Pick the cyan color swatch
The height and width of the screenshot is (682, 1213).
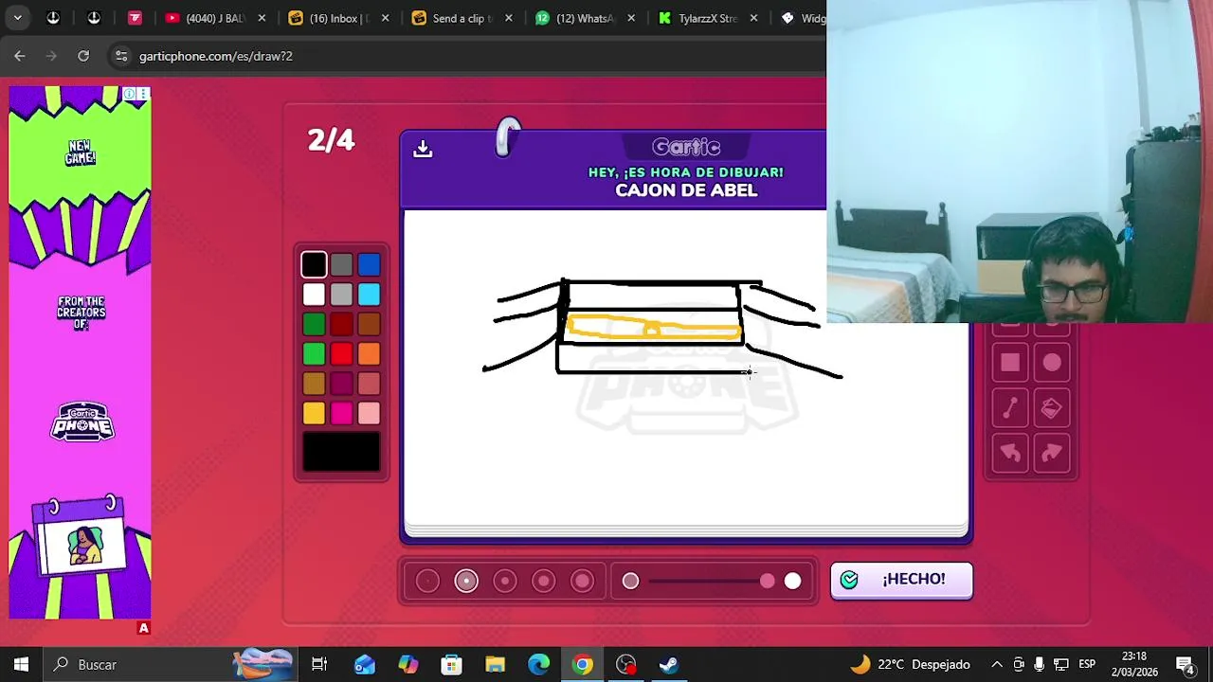tap(369, 295)
